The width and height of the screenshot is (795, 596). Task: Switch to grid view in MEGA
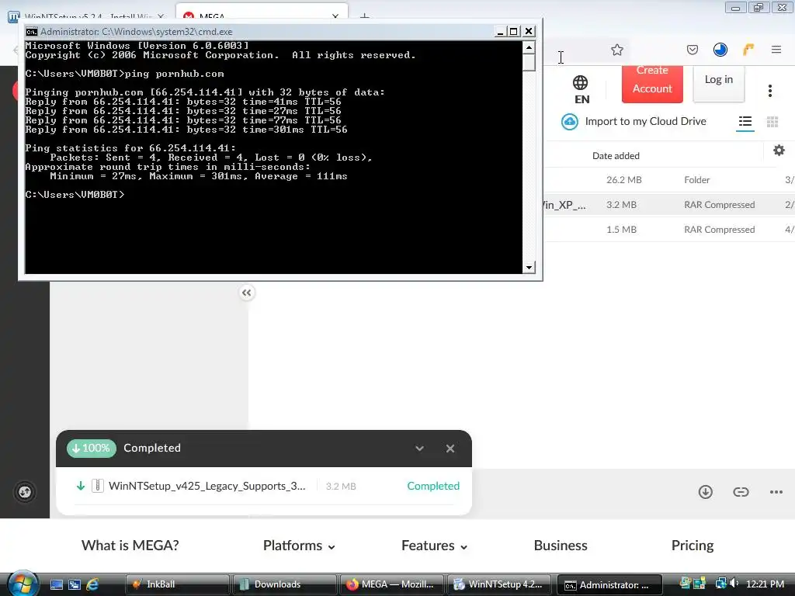point(772,122)
